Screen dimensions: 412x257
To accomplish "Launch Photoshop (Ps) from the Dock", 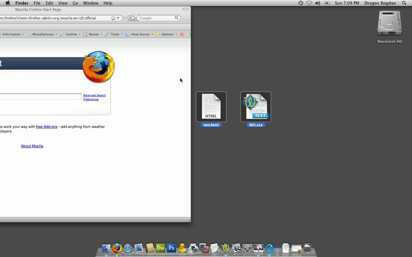I will click(x=171, y=248).
